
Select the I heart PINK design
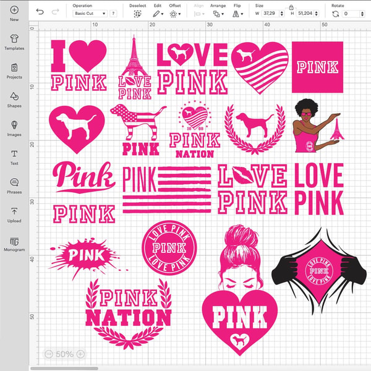point(79,66)
